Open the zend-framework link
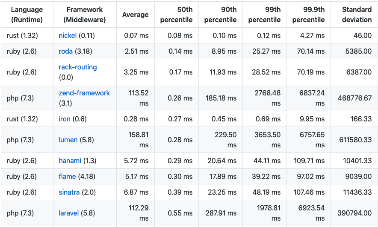The height and width of the screenshot is (227, 378). (x=84, y=93)
